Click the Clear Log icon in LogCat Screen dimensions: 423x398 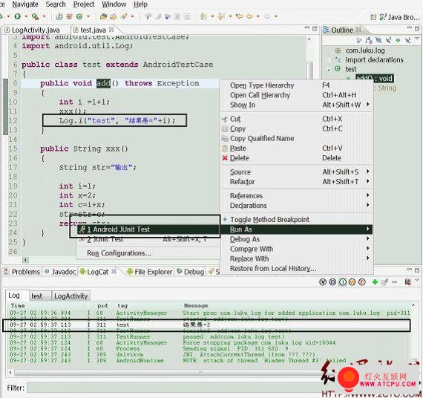(407, 282)
